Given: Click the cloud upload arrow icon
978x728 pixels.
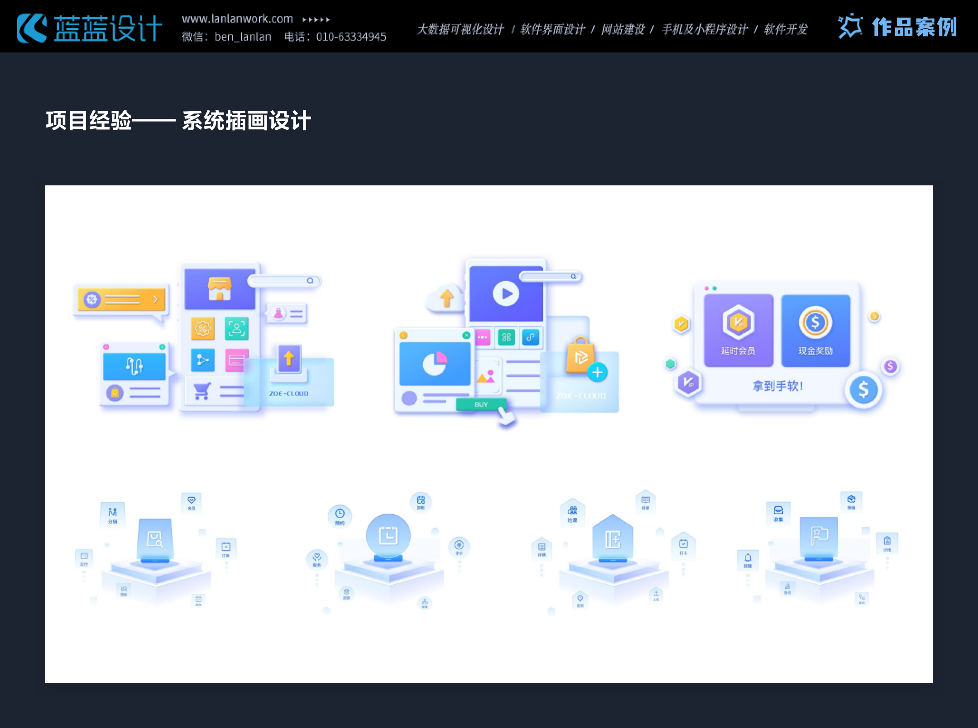Looking at the screenshot, I should (x=446, y=298).
